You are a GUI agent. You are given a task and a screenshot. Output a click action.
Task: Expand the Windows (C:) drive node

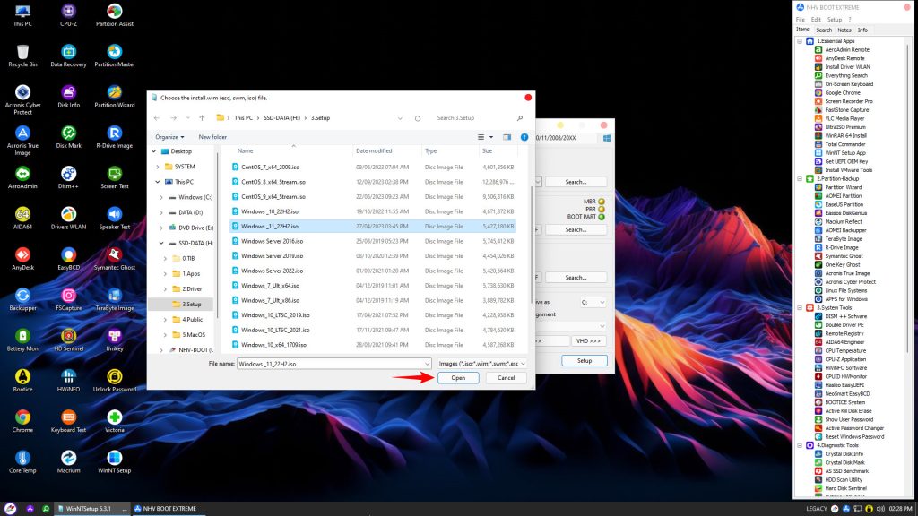coord(161,198)
